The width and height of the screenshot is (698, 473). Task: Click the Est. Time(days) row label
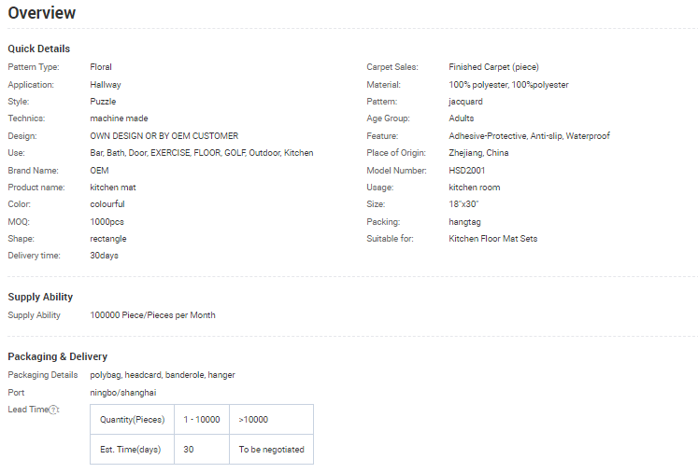pyautogui.click(x=131, y=450)
